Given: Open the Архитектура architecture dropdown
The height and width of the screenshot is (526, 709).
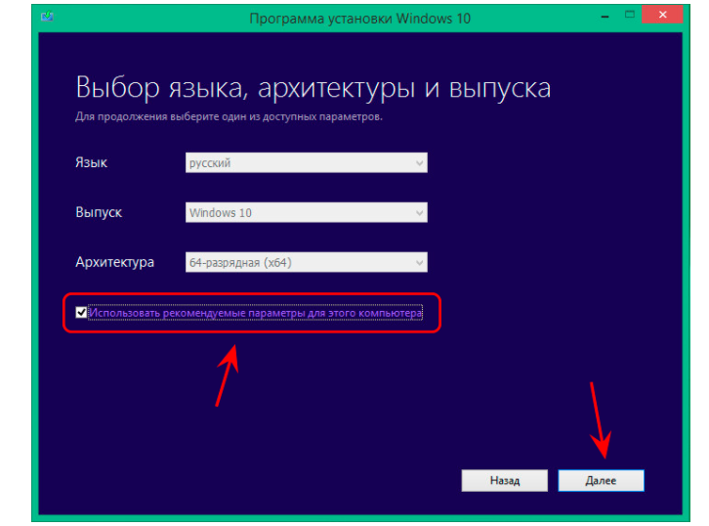Looking at the screenshot, I should 306,262.
